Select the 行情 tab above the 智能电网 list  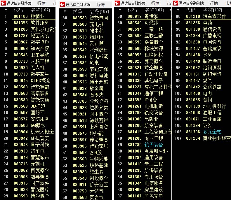point(100,5)
